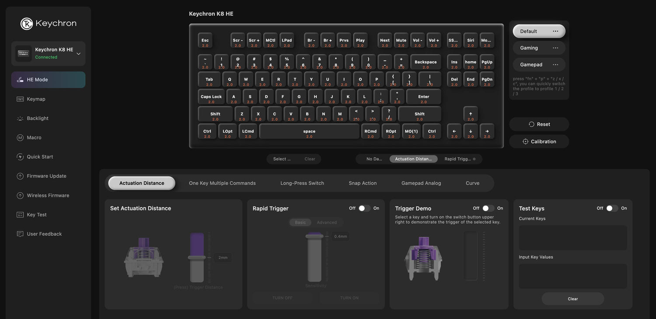Click the actuation distance slider handle

coord(197,258)
